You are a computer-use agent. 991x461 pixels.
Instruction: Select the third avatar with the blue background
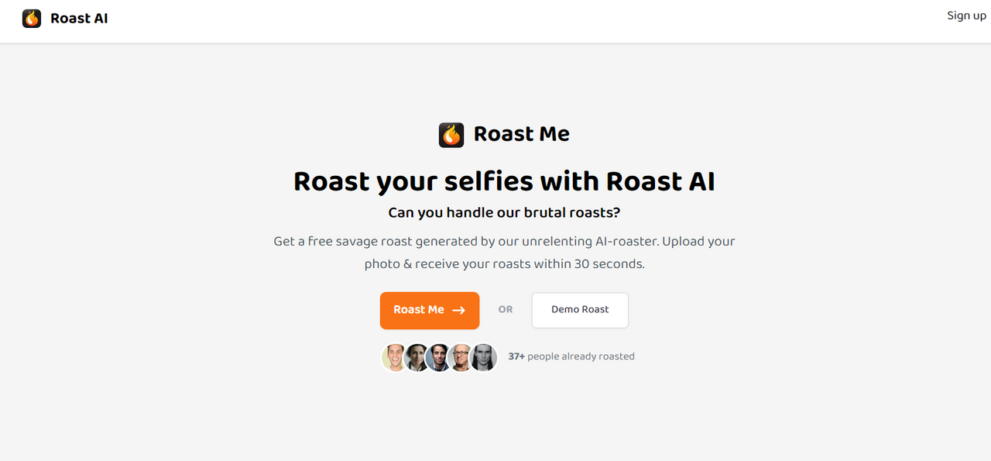click(438, 357)
